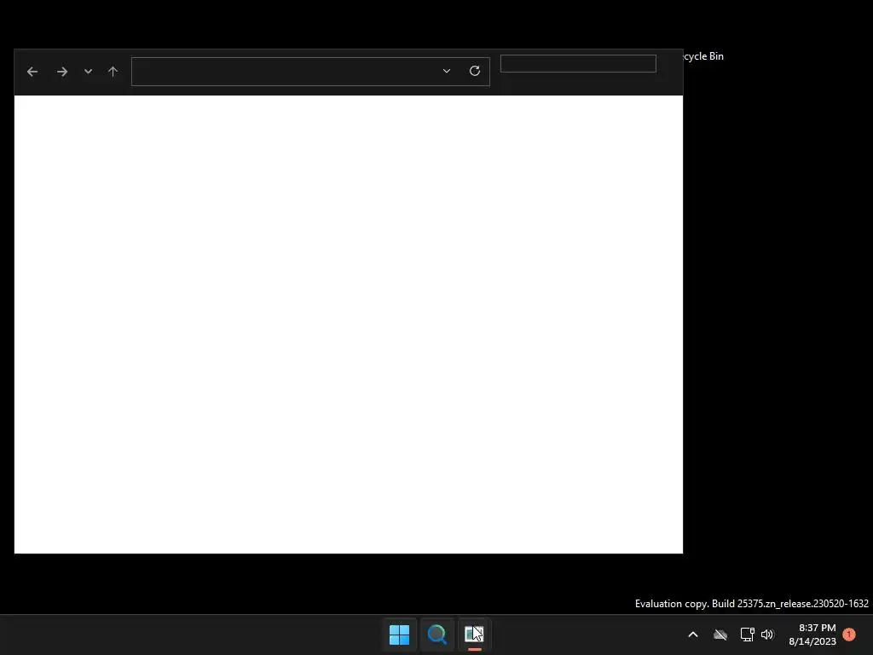873x655 pixels.
Task: Launch Search from the taskbar
Action: point(437,635)
